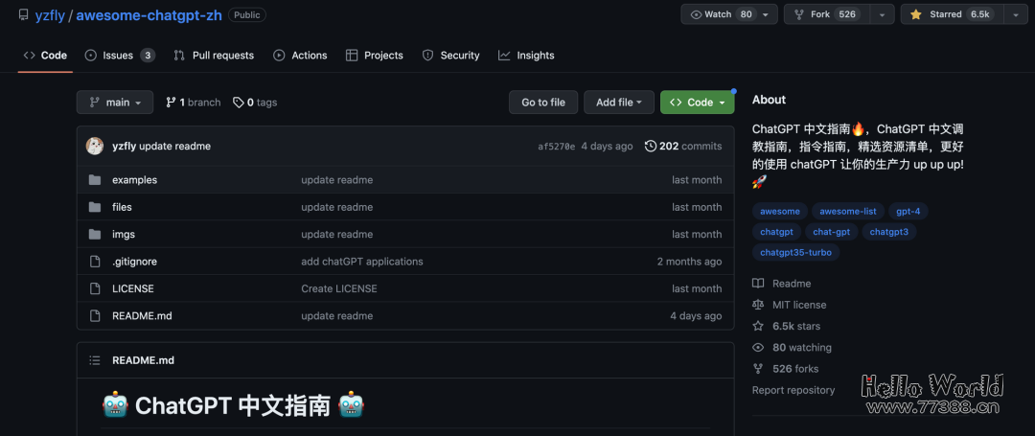The height and width of the screenshot is (436, 1035).
Task: Open the Readme link in About
Action: pyautogui.click(x=782, y=284)
